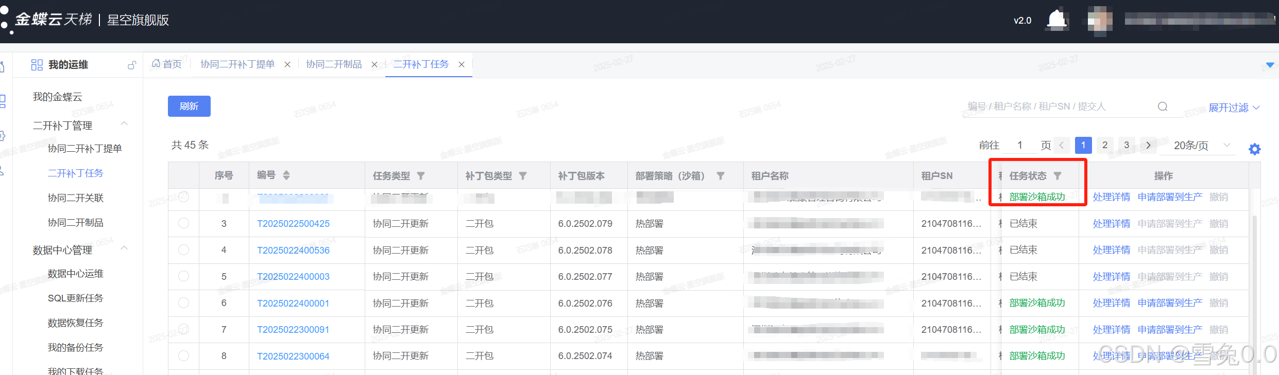Image resolution: width=1279 pixels, height=375 pixels.
Task: Sort by 编号 column arrows
Action: (286, 175)
